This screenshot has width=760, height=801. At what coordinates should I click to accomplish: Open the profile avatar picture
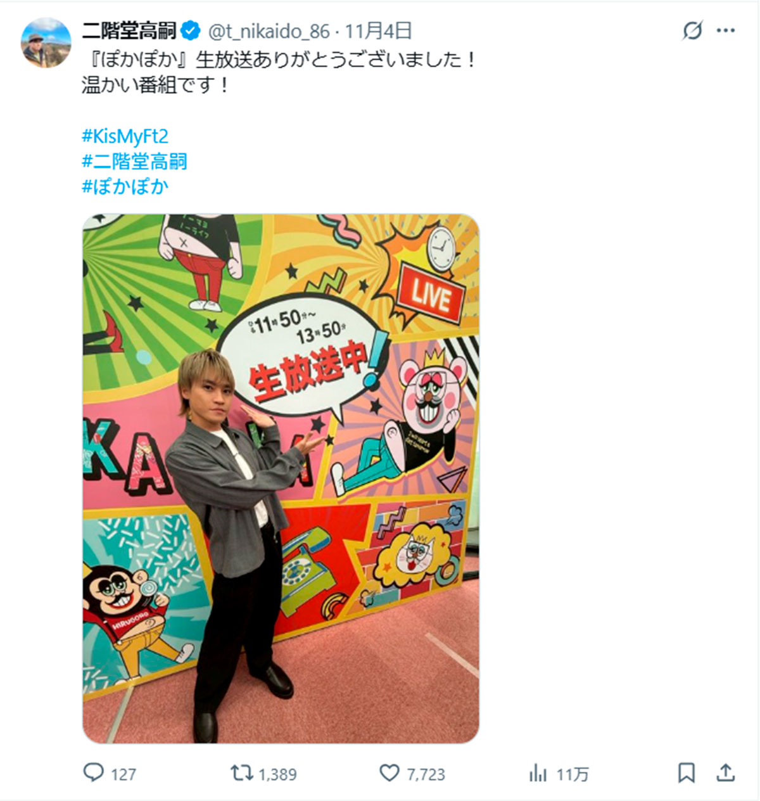point(46,42)
